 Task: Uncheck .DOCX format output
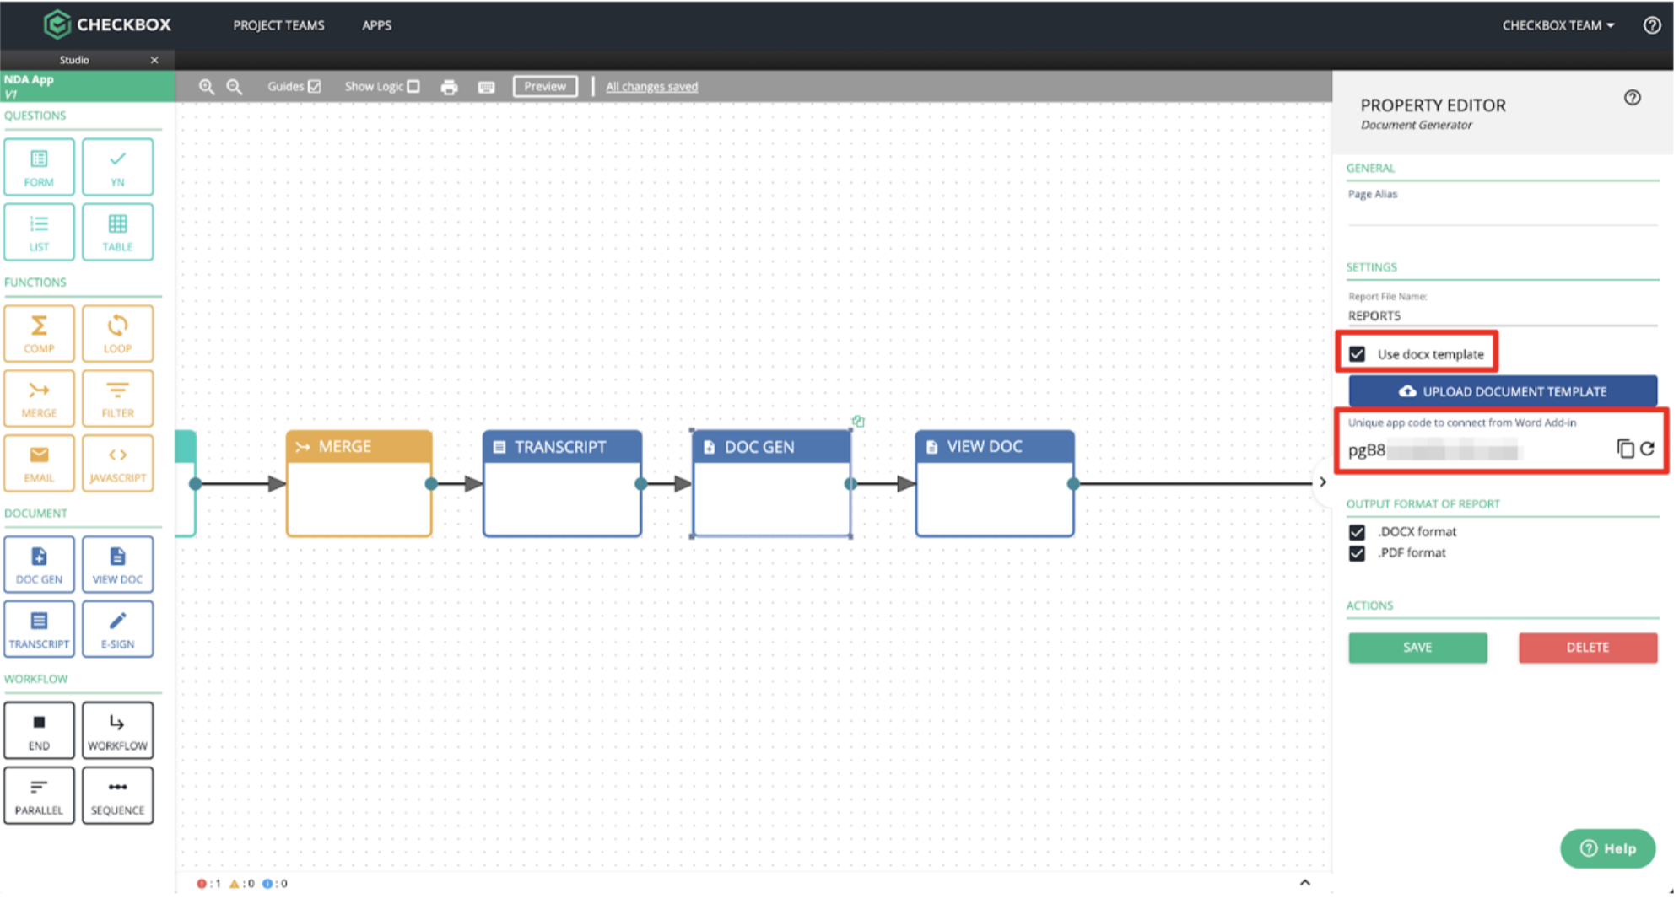1357,532
